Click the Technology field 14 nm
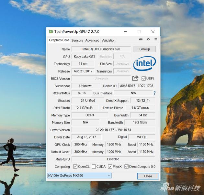This screenshot has height=195, width=204. pyautogui.click(x=83, y=64)
